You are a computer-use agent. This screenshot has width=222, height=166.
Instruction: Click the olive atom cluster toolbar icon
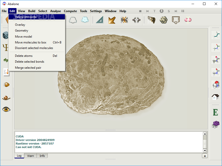tap(164, 20)
